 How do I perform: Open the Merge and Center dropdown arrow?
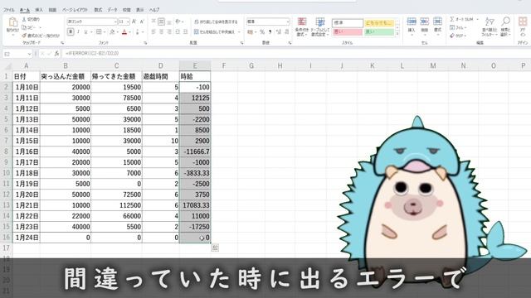(x=239, y=32)
